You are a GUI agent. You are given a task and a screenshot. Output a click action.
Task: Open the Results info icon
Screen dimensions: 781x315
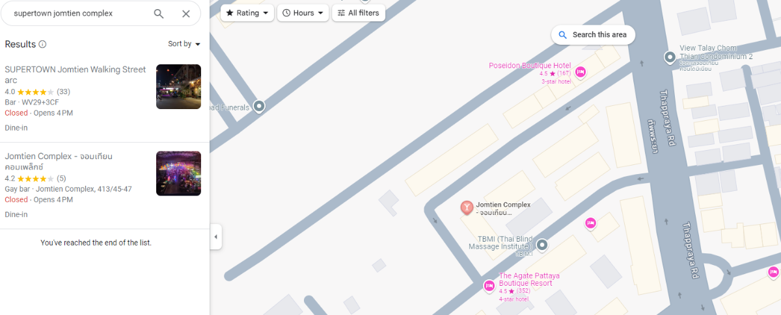(42, 44)
